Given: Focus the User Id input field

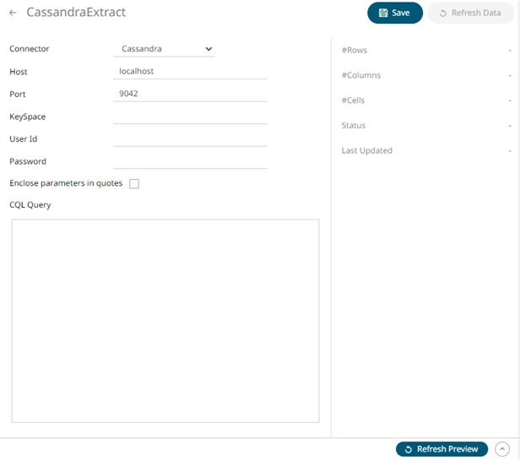Looking at the screenshot, I should [x=189, y=138].
